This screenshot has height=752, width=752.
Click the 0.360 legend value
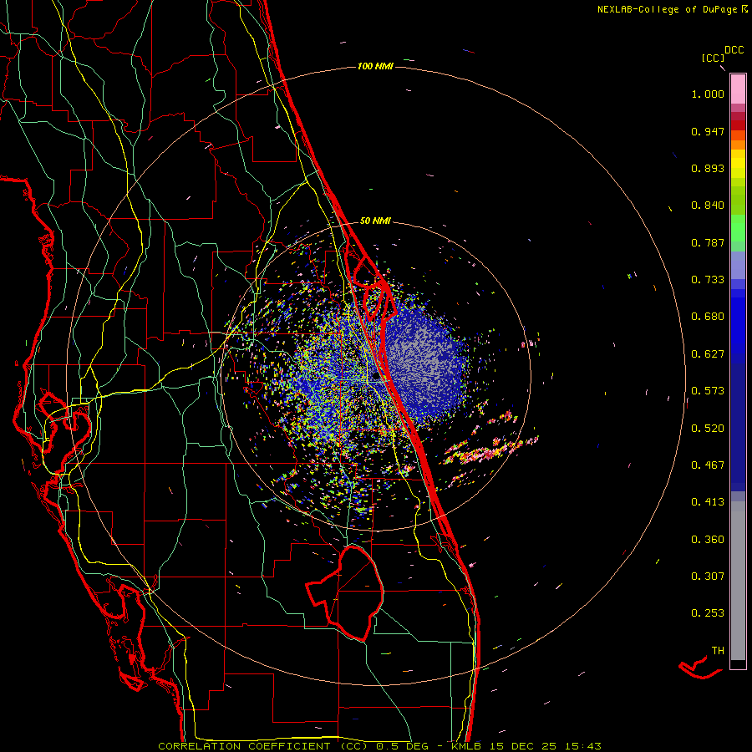pyautogui.click(x=708, y=540)
